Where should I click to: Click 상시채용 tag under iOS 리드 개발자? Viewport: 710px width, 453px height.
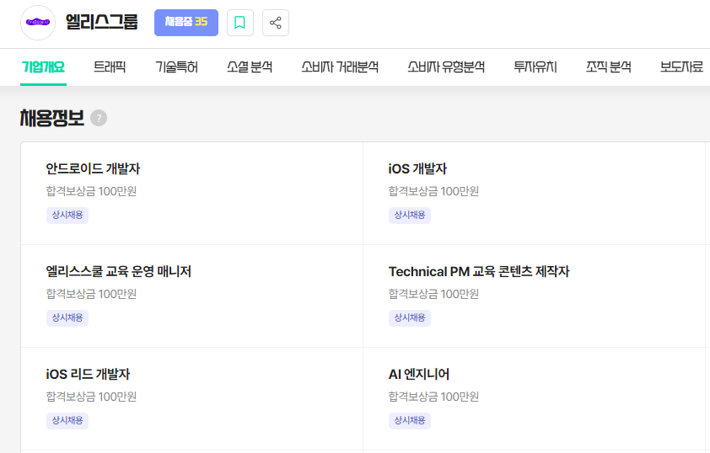tap(67, 420)
